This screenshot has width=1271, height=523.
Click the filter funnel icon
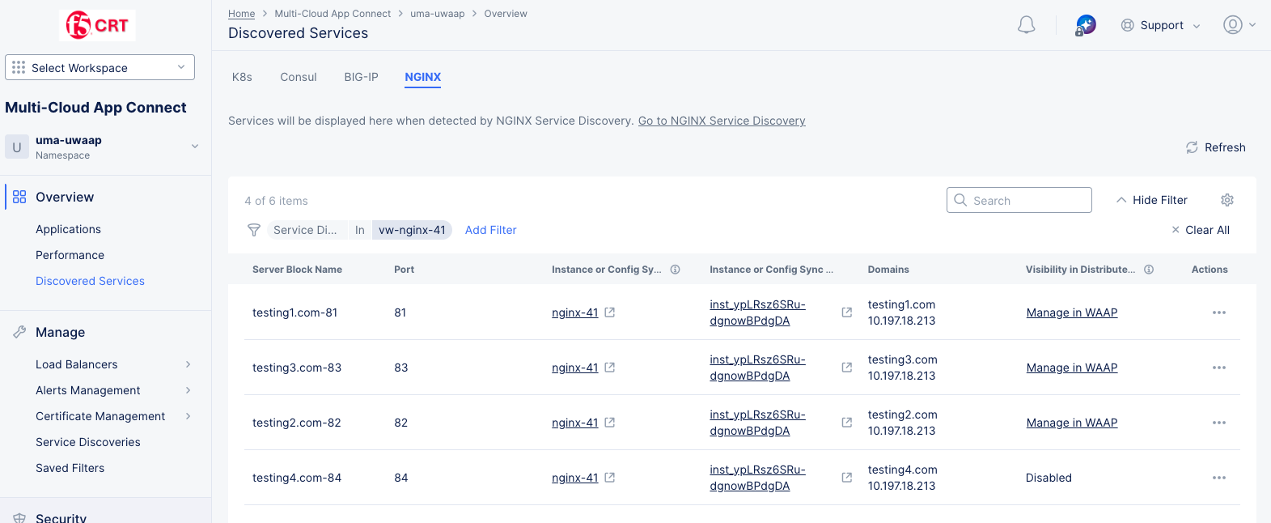coord(254,230)
